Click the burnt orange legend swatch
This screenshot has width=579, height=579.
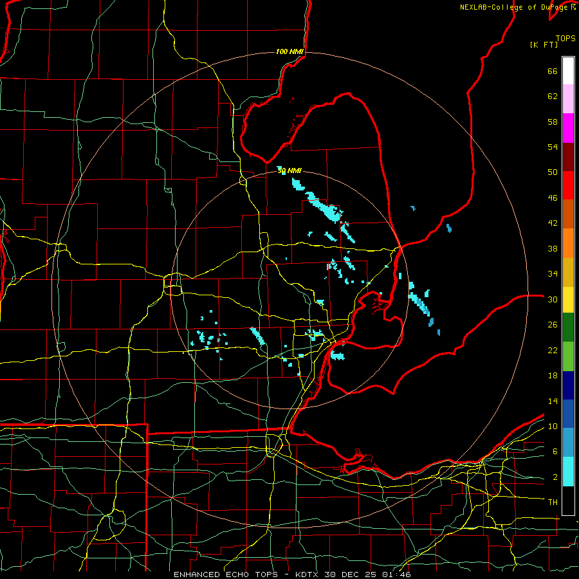coord(568,214)
